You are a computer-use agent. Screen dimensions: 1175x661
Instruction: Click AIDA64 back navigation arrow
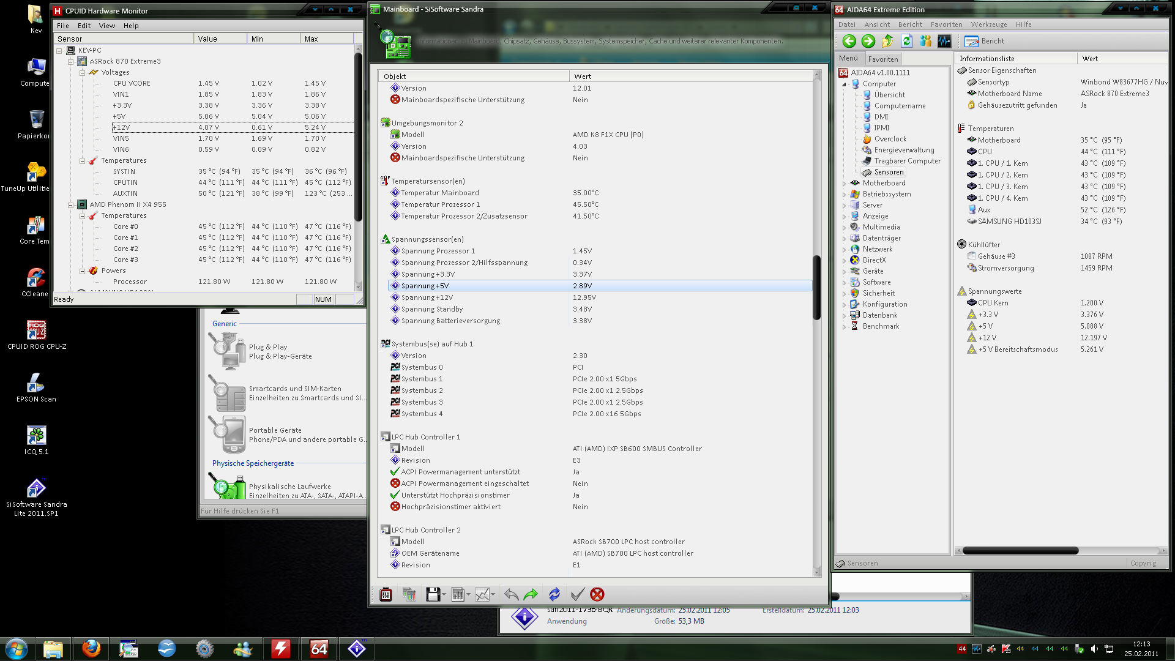849,41
